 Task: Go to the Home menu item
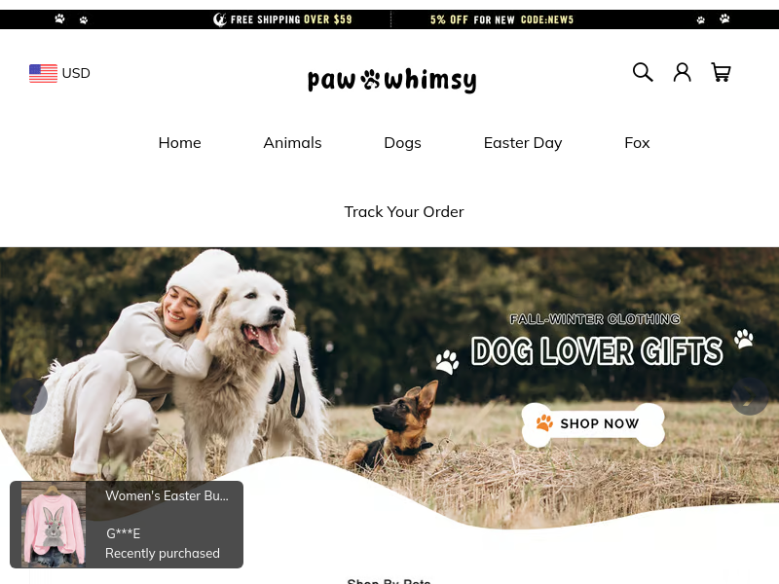180,143
